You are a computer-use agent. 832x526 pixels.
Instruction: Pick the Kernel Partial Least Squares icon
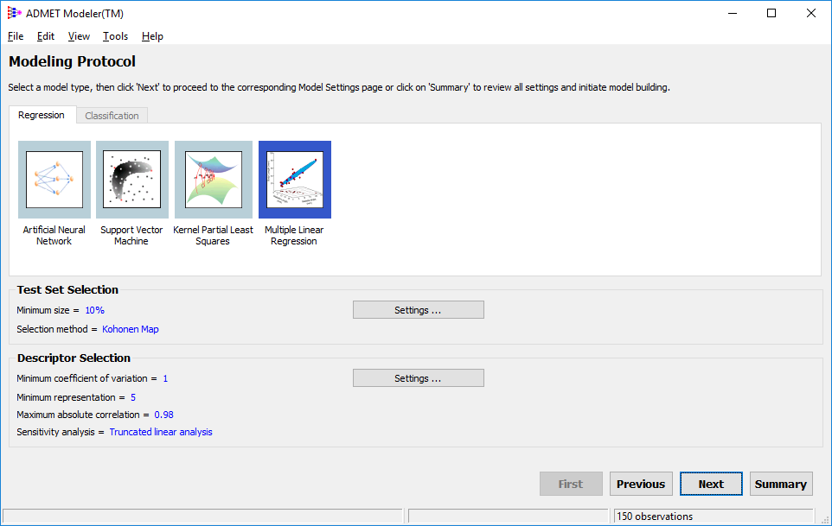click(214, 180)
